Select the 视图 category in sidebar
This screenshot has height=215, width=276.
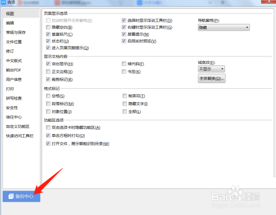tap(21, 14)
